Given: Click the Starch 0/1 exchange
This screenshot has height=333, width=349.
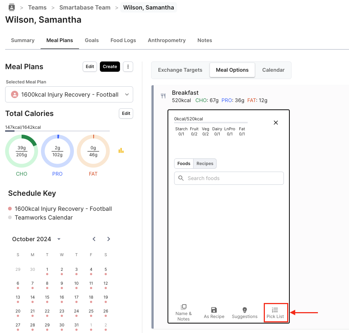Looking at the screenshot, I should click(181, 131).
